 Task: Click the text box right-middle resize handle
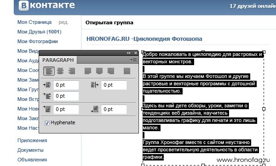click(264, 109)
